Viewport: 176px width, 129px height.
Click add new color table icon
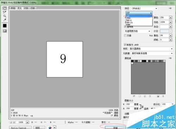click(x=158, y=96)
